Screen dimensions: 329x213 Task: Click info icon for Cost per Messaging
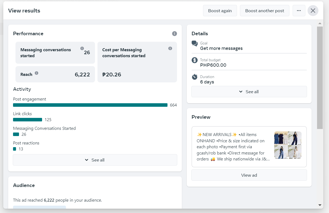click(170, 49)
